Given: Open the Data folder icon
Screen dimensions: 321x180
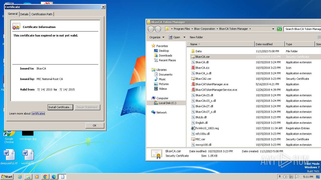Looking at the screenshot, I should pyautogui.click(x=193, y=51).
